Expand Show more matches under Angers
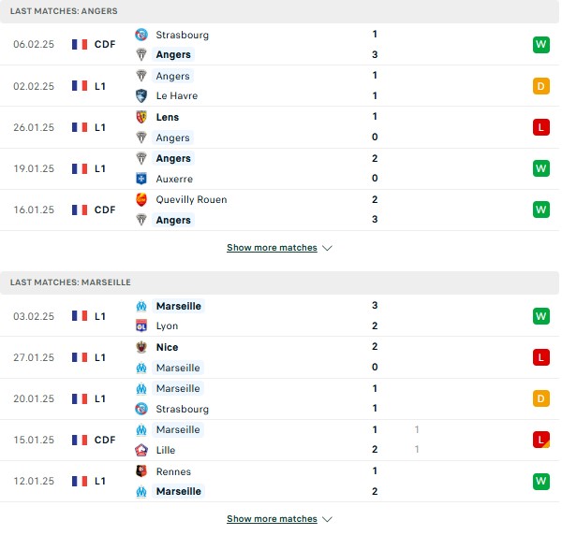 pyautogui.click(x=272, y=248)
